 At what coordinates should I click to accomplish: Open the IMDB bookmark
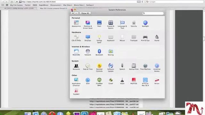pos(35,5)
